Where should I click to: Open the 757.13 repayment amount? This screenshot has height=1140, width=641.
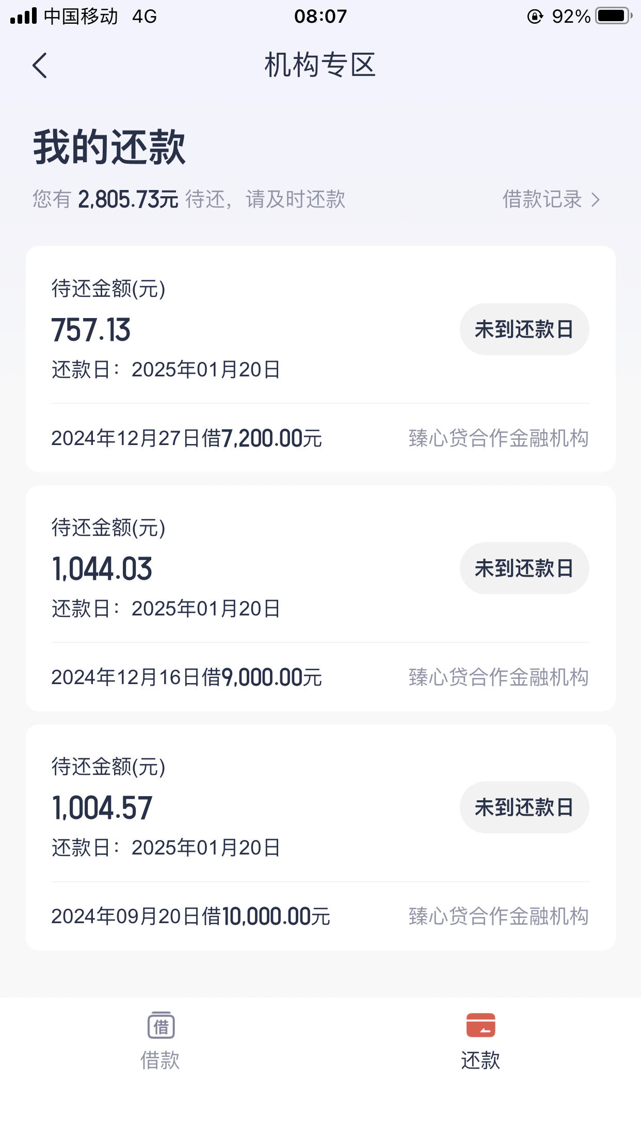91,330
